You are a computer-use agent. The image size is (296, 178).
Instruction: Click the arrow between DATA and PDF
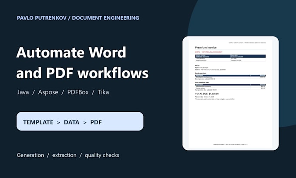coord(85,122)
